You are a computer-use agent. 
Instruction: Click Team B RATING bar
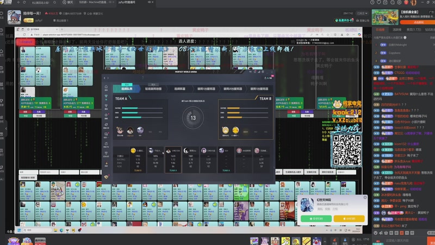[x=247, y=108]
